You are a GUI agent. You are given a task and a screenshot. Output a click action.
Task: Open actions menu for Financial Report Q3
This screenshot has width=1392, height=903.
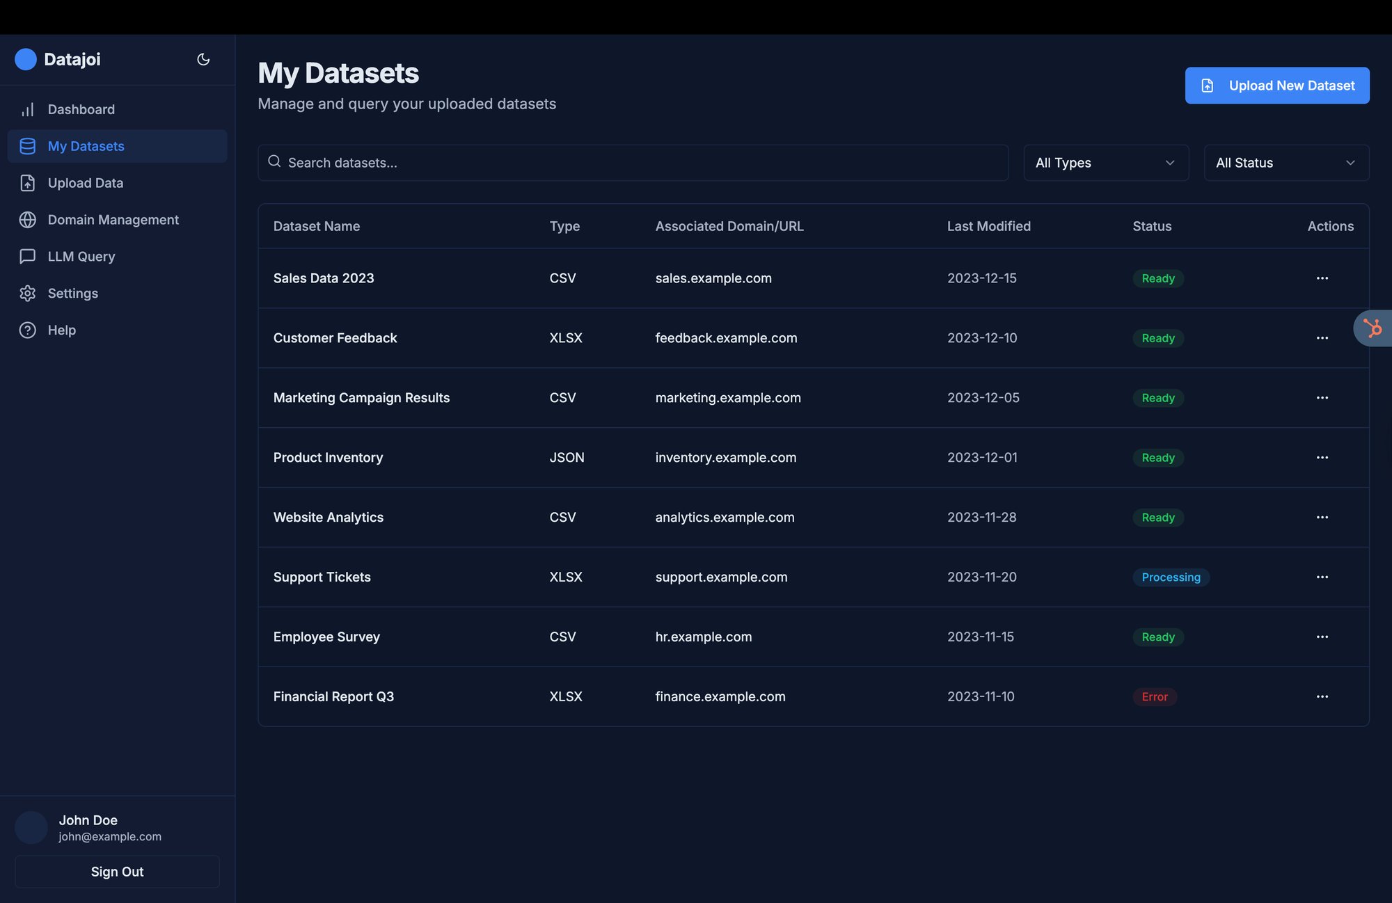[x=1322, y=696]
